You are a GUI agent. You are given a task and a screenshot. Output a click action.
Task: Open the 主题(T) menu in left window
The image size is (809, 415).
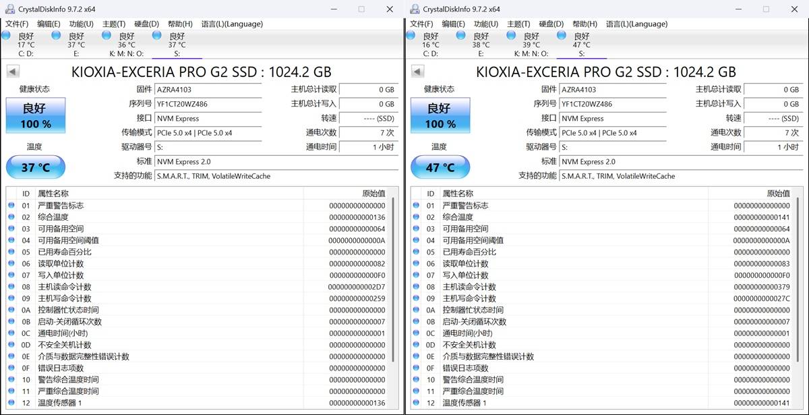click(114, 24)
